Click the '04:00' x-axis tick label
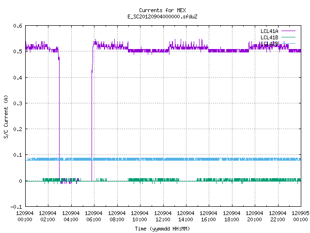The width and height of the screenshot is (310, 233). (x=71, y=219)
